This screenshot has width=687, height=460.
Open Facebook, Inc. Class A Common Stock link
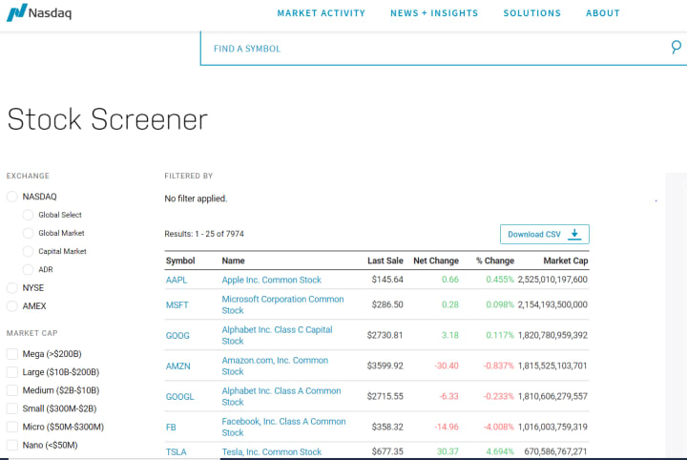(283, 428)
